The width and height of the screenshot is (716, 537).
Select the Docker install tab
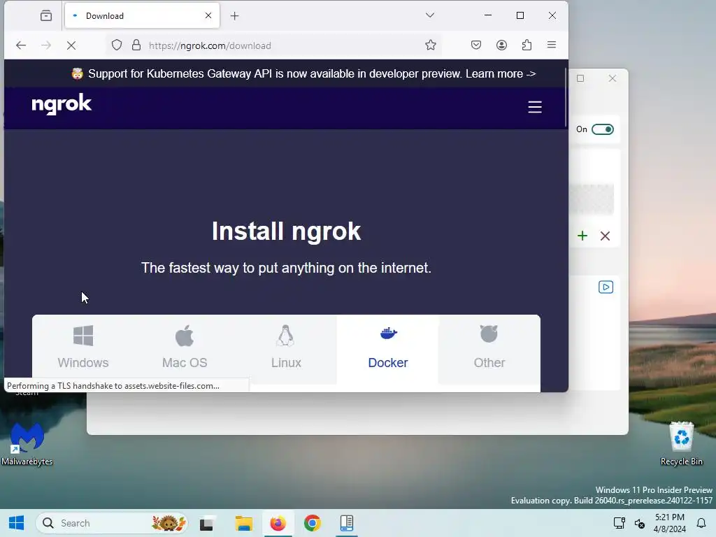tap(387, 348)
